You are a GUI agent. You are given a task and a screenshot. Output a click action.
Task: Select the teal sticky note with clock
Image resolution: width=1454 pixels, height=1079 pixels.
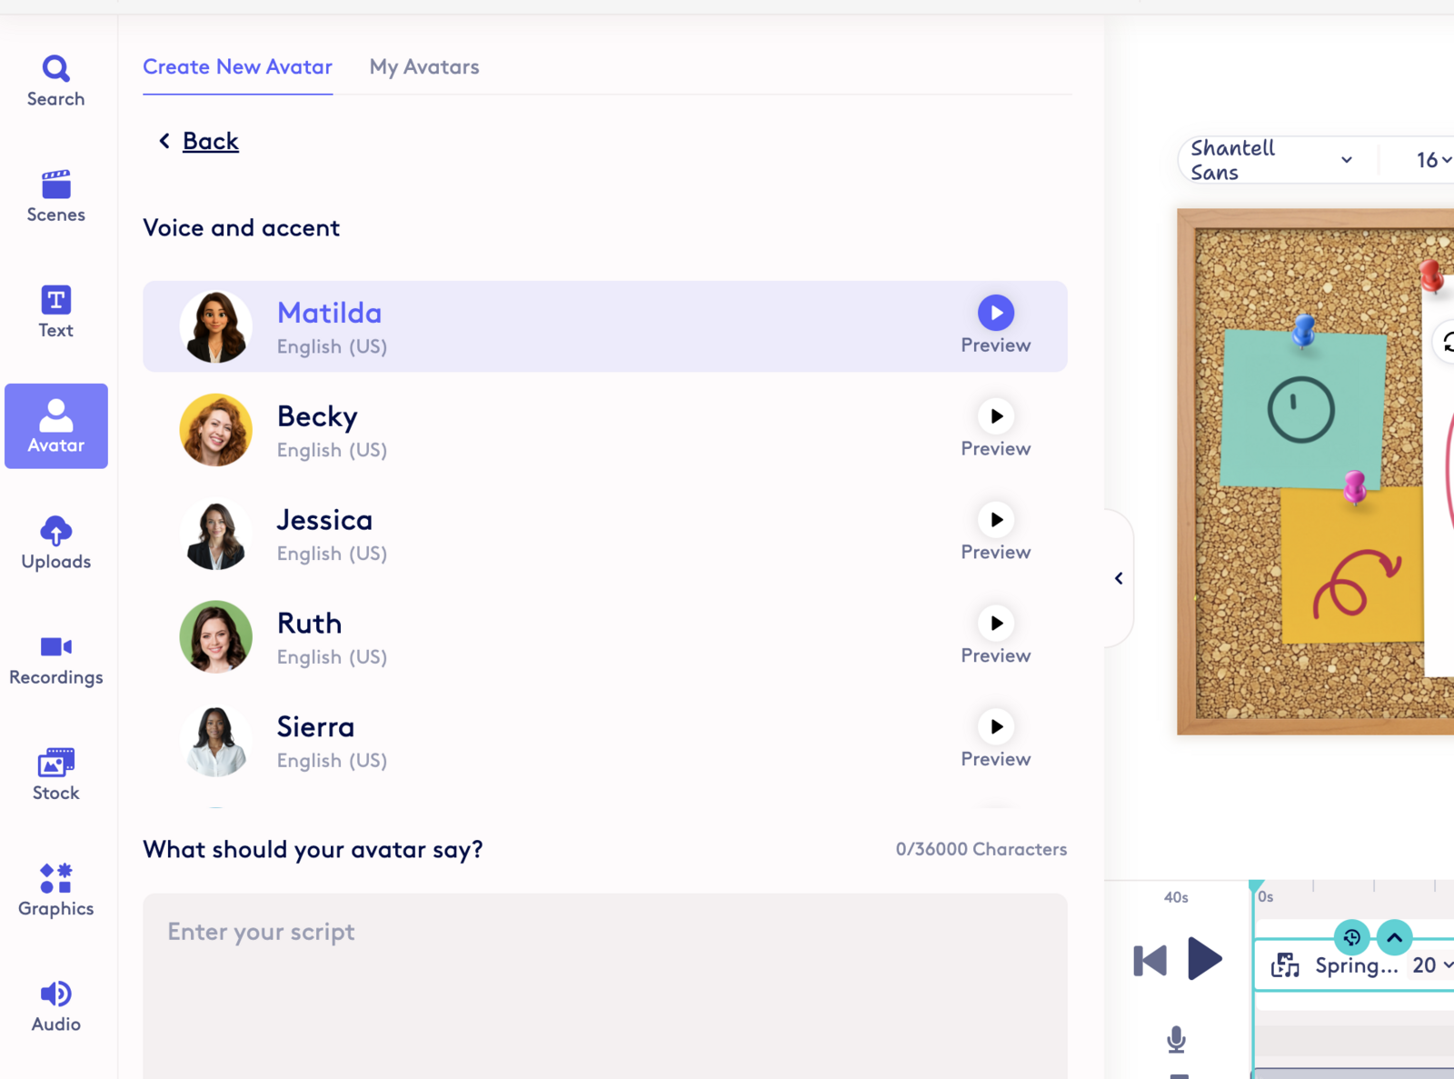tap(1303, 409)
